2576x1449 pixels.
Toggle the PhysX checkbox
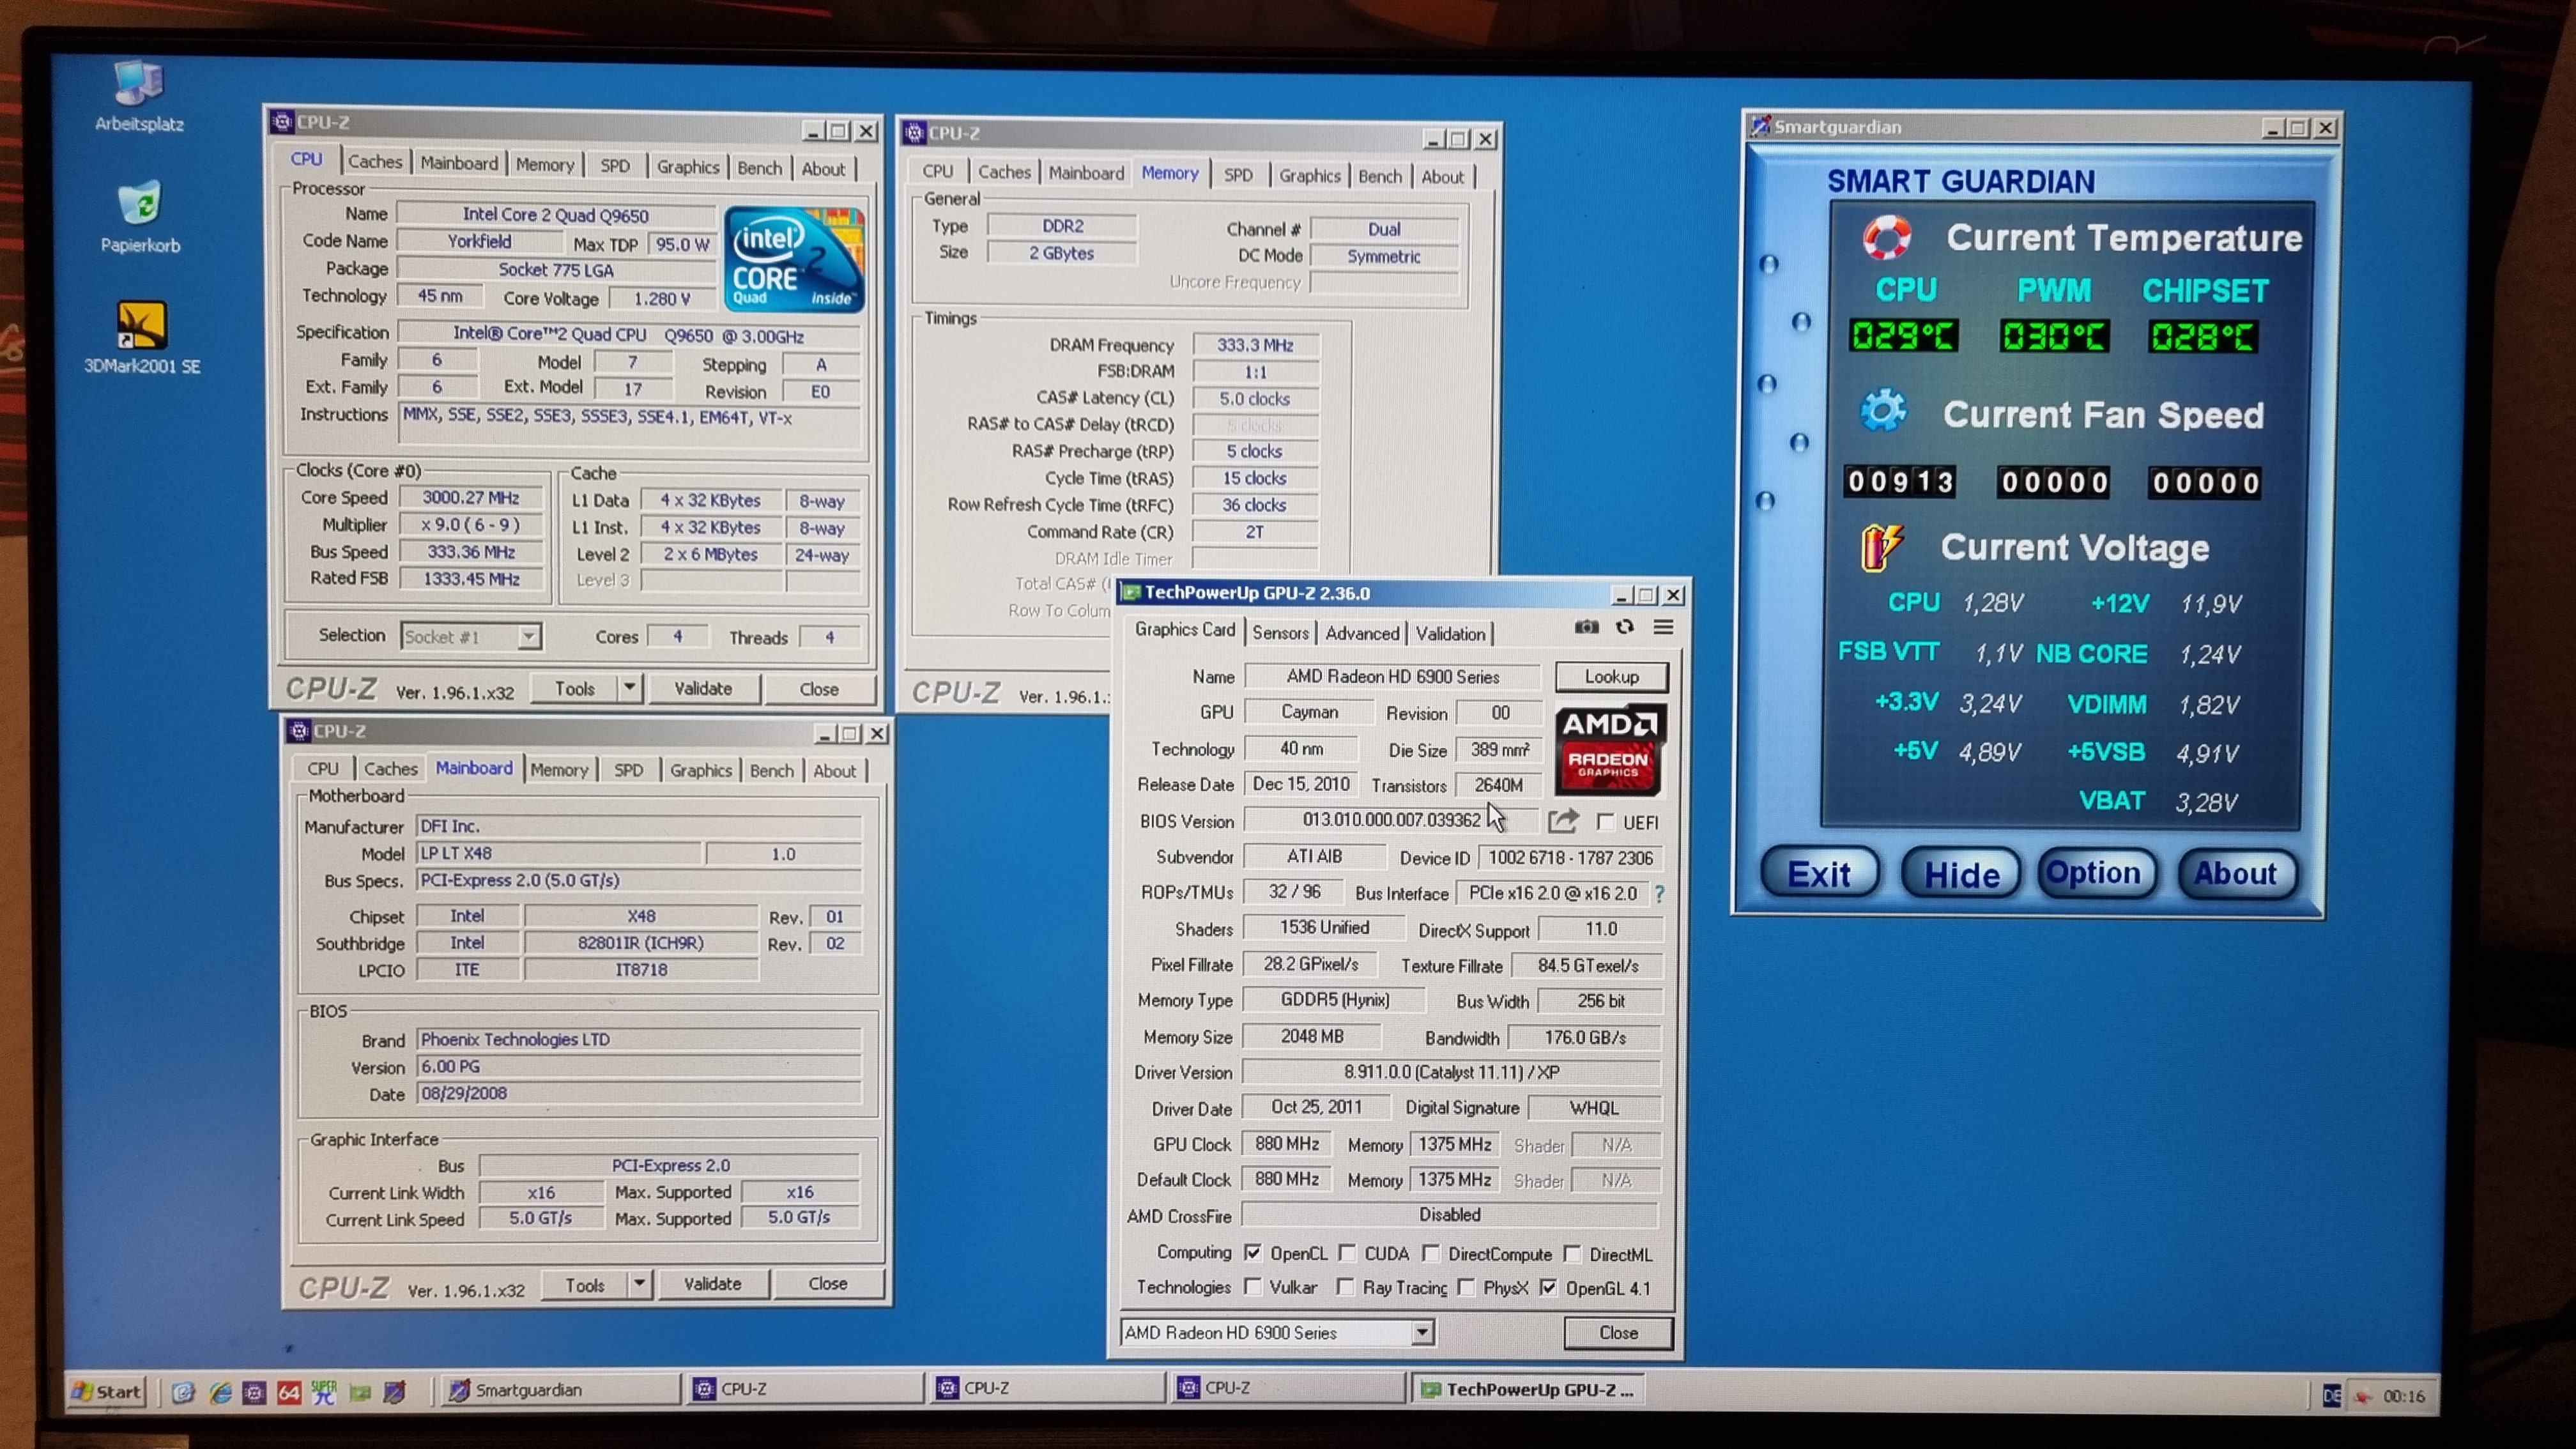[1466, 1287]
